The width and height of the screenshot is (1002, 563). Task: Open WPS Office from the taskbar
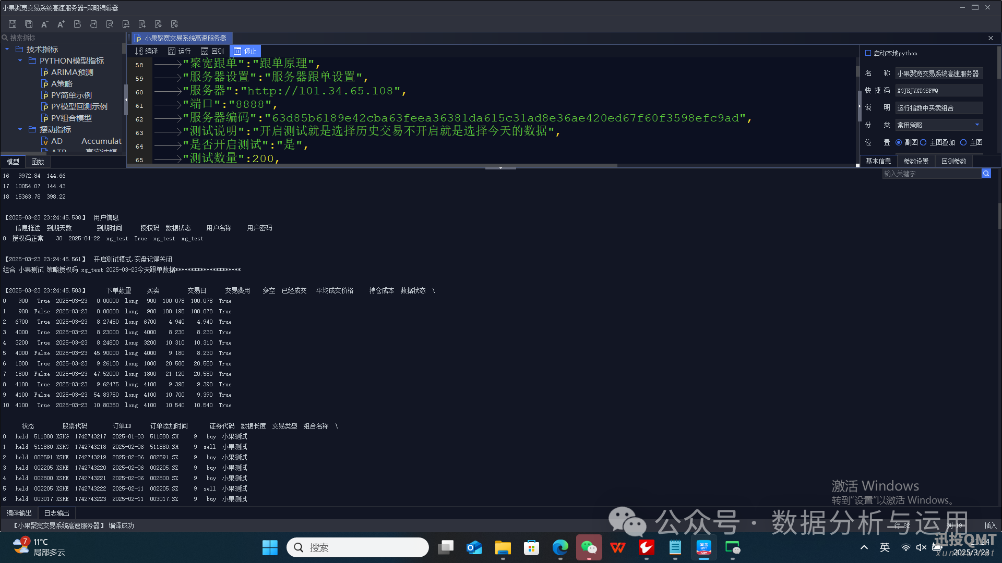tap(618, 547)
